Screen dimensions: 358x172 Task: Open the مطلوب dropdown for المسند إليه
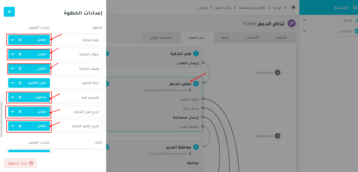point(12,97)
